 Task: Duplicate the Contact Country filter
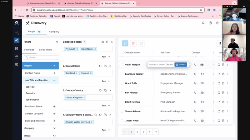pos(105,90)
